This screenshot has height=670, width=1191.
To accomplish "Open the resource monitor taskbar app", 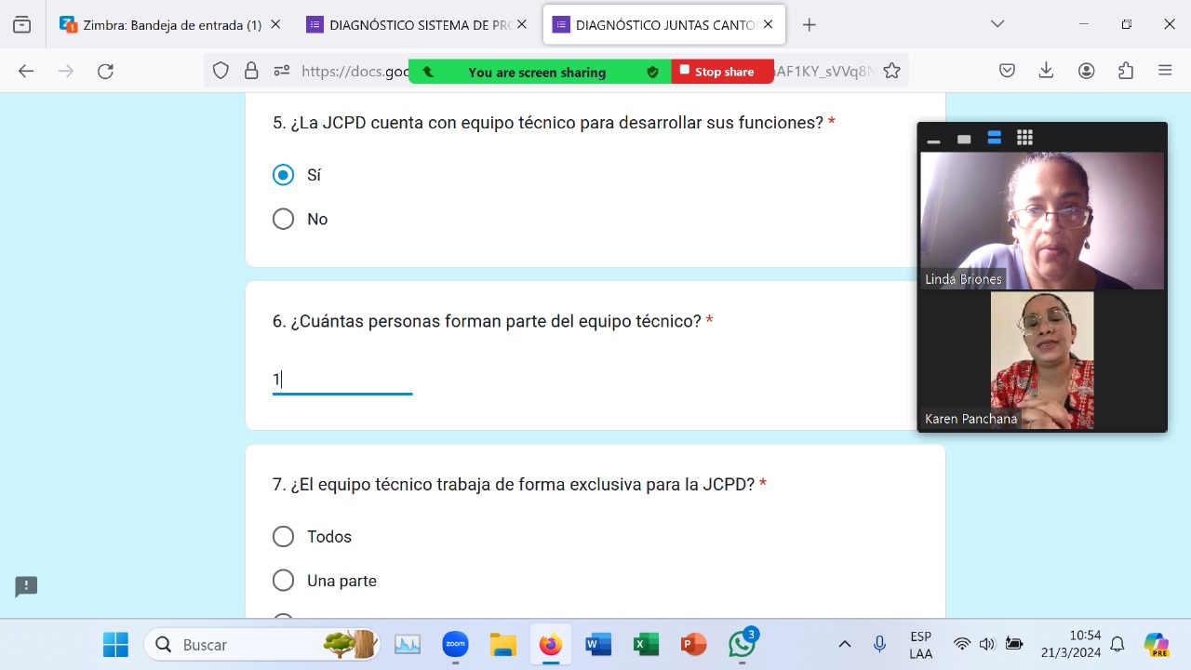I will coord(408,644).
